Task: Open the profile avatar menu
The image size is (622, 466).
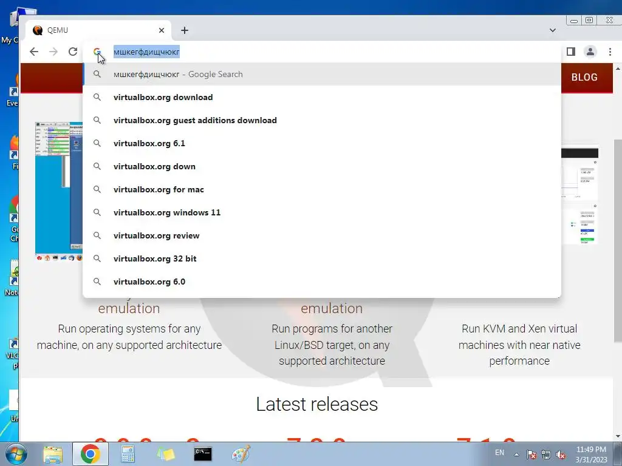Action: [590, 52]
